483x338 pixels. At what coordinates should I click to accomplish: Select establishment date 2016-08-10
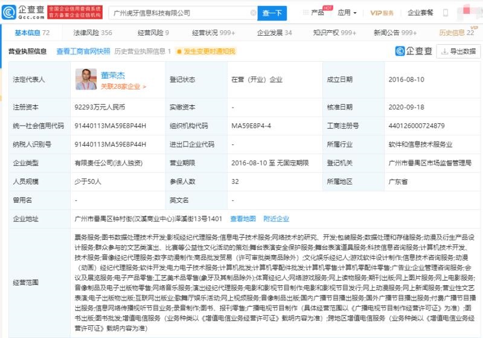pyautogui.click(x=406, y=80)
